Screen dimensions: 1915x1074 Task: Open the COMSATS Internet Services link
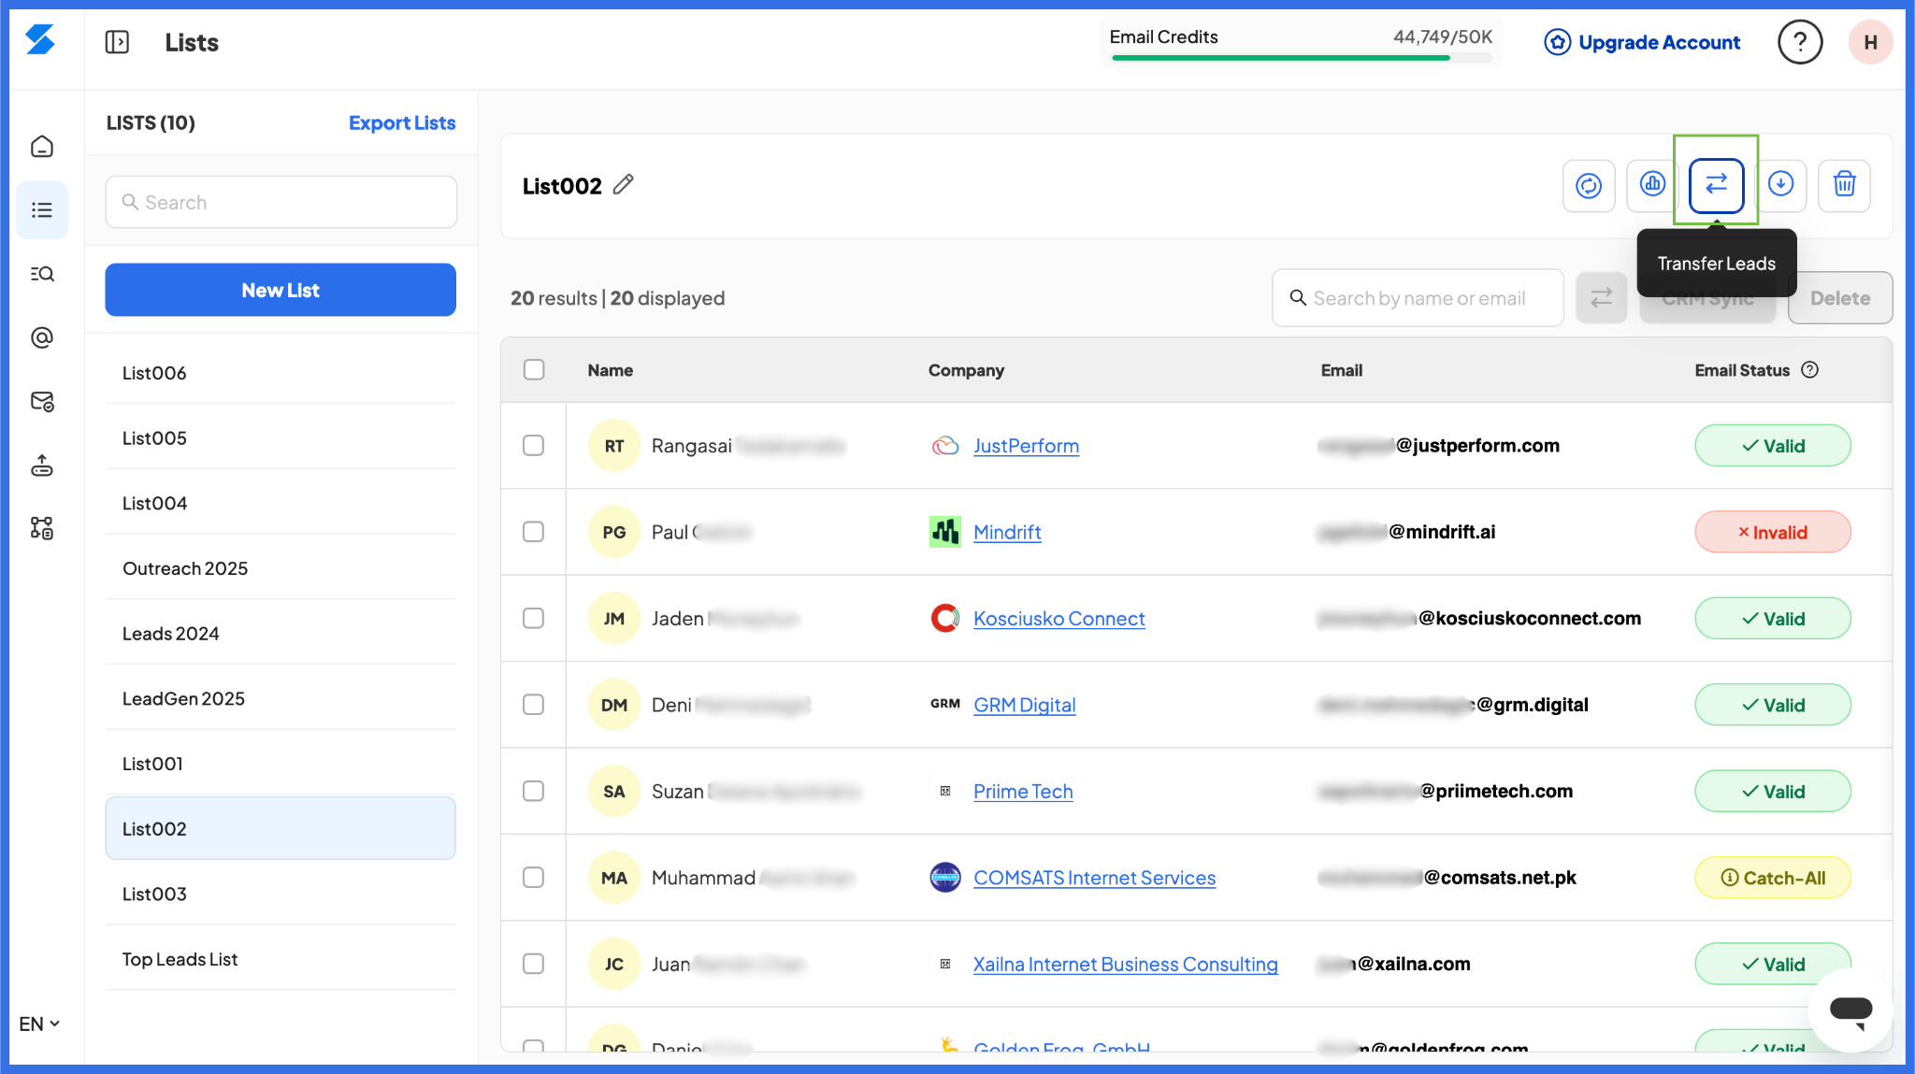[x=1095, y=878]
